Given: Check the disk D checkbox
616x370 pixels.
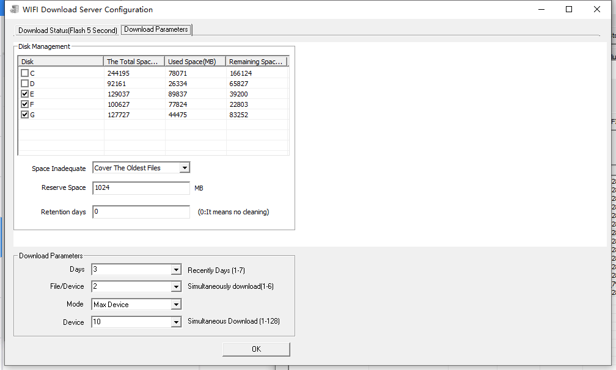Looking at the screenshot, I should [x=25, y=84].
